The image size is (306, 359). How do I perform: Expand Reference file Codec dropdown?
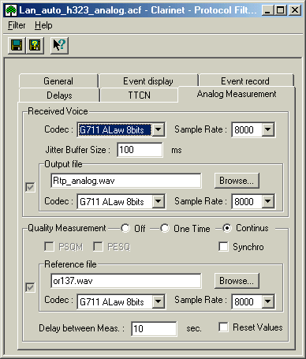159,301
